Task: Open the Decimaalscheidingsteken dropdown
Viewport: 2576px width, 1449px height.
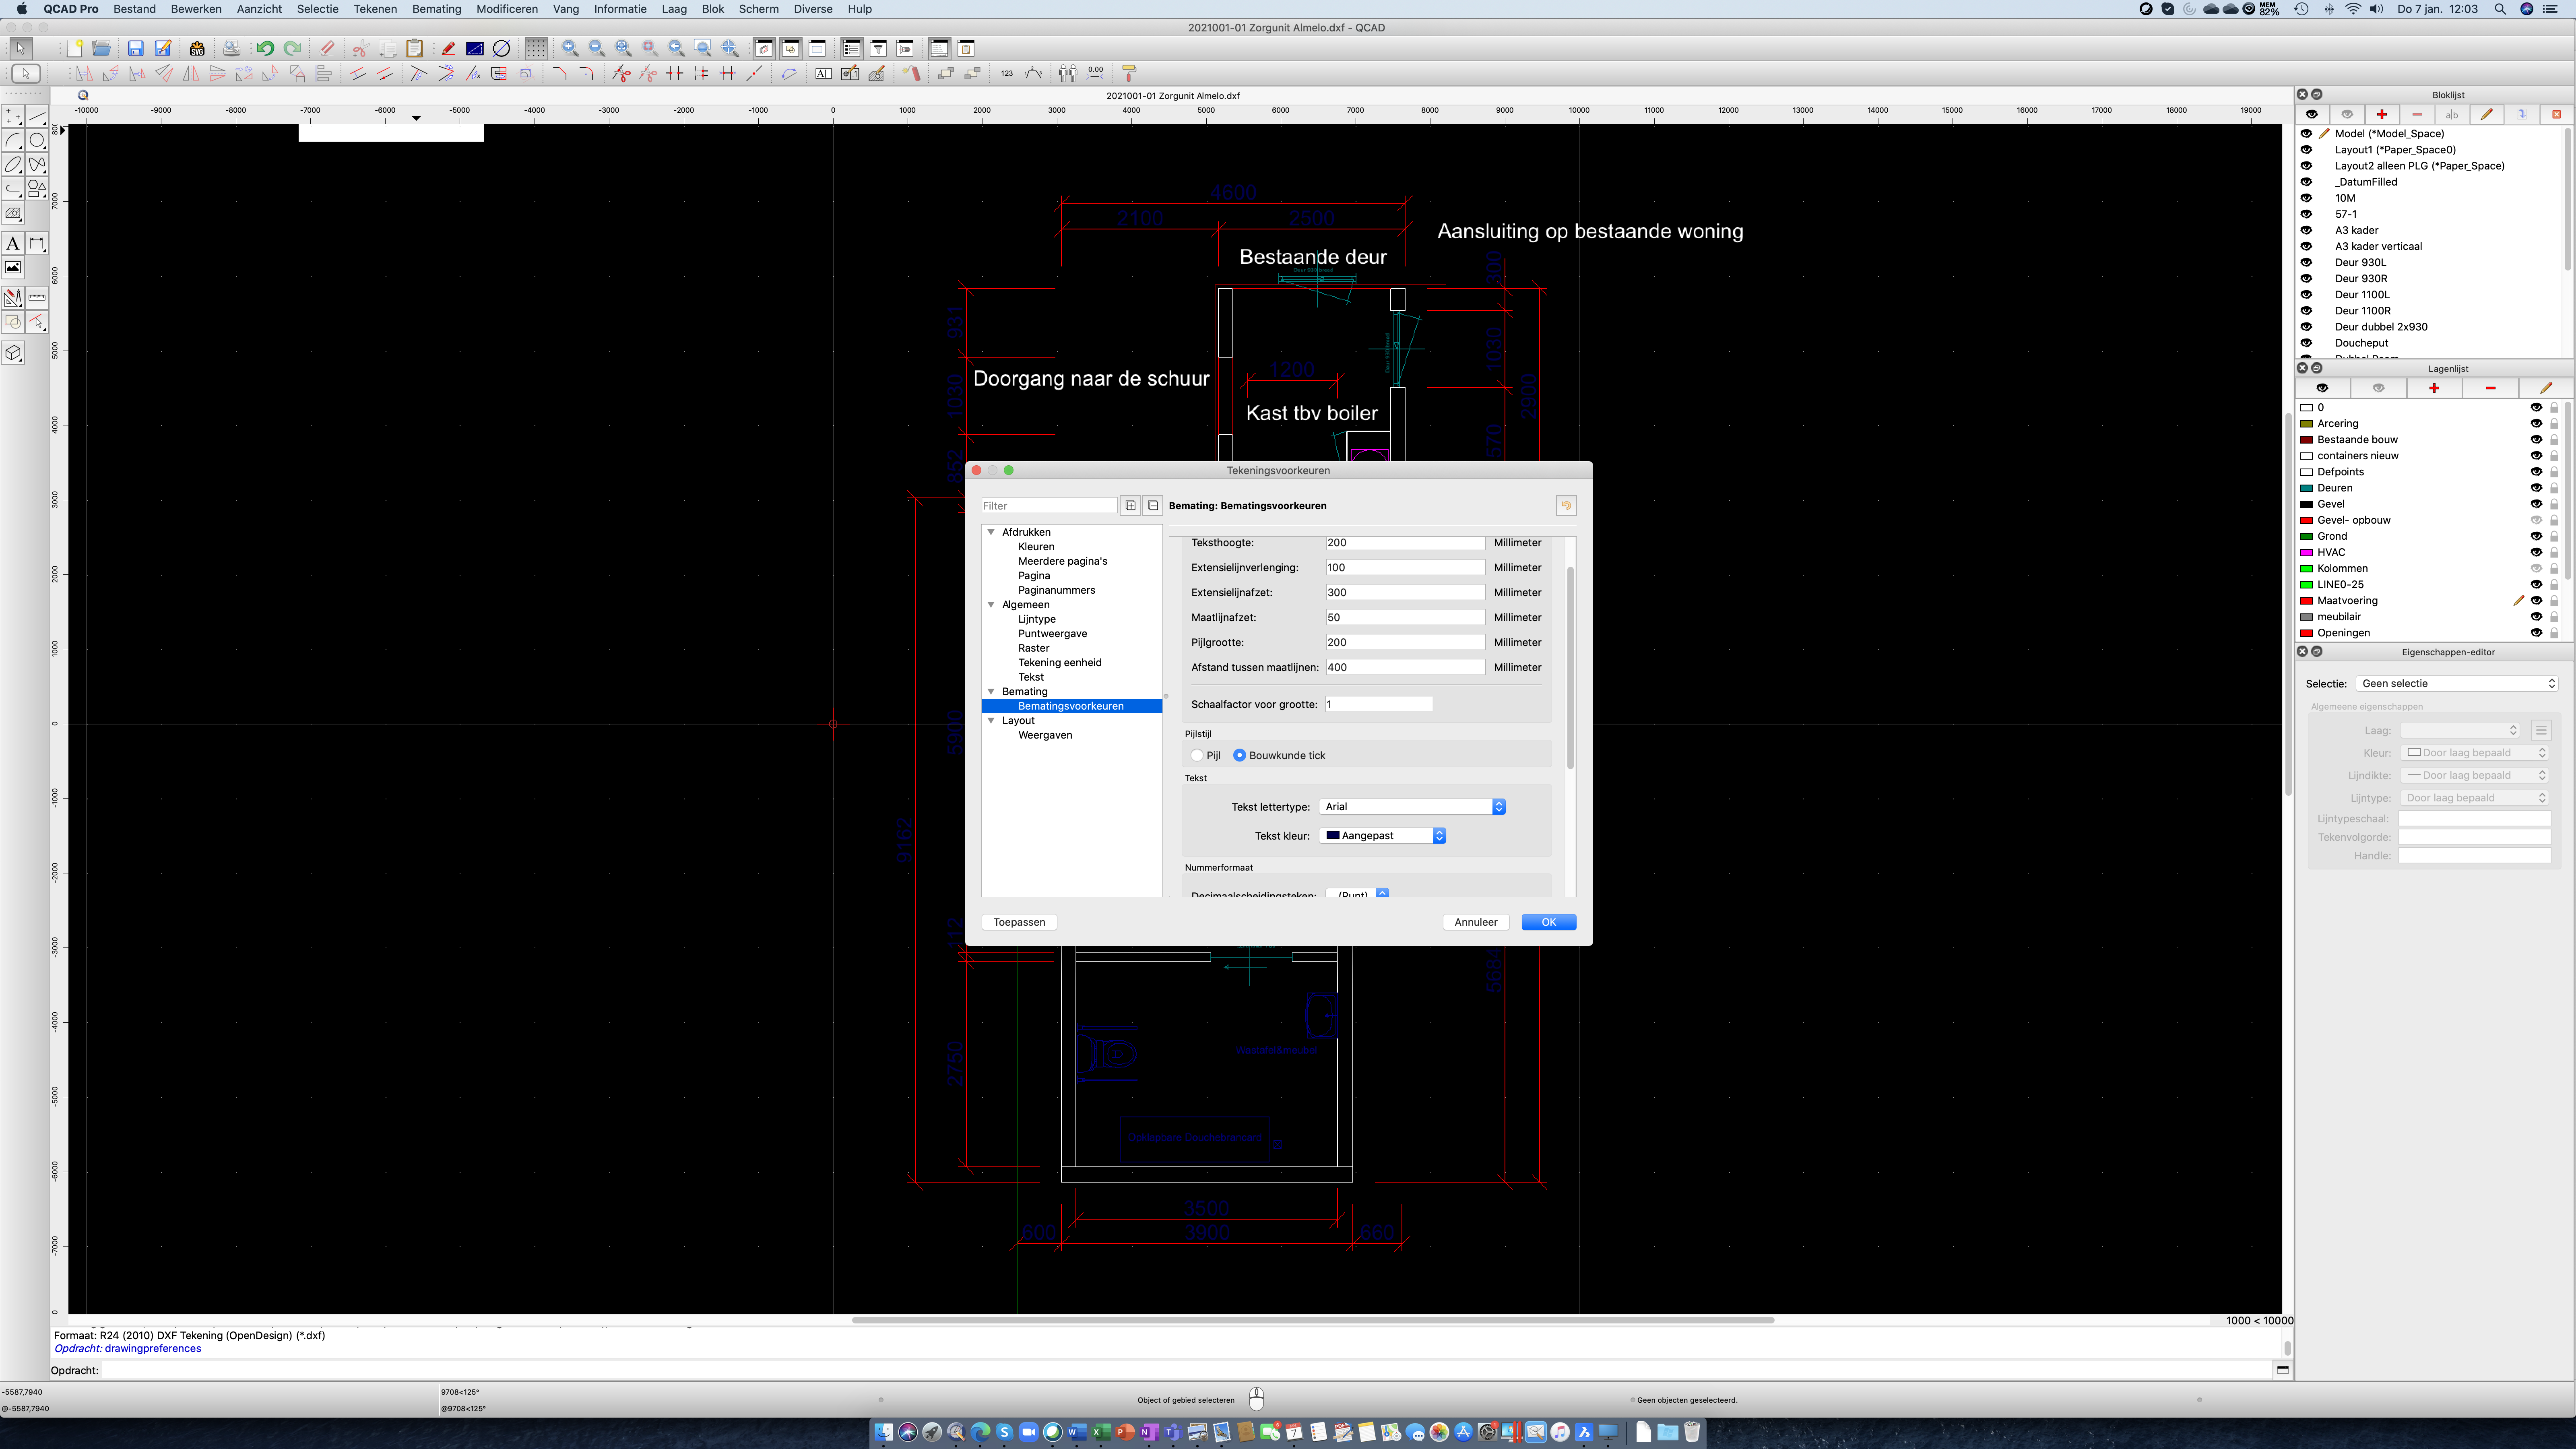Action: click(1357, 893)
